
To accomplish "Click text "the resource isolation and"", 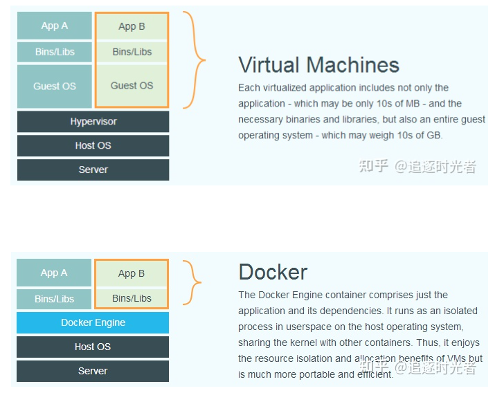I will tap(295, 358).
